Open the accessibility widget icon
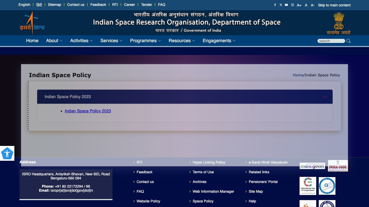Screen dimensions: 369x207 [x=7, y=153]
